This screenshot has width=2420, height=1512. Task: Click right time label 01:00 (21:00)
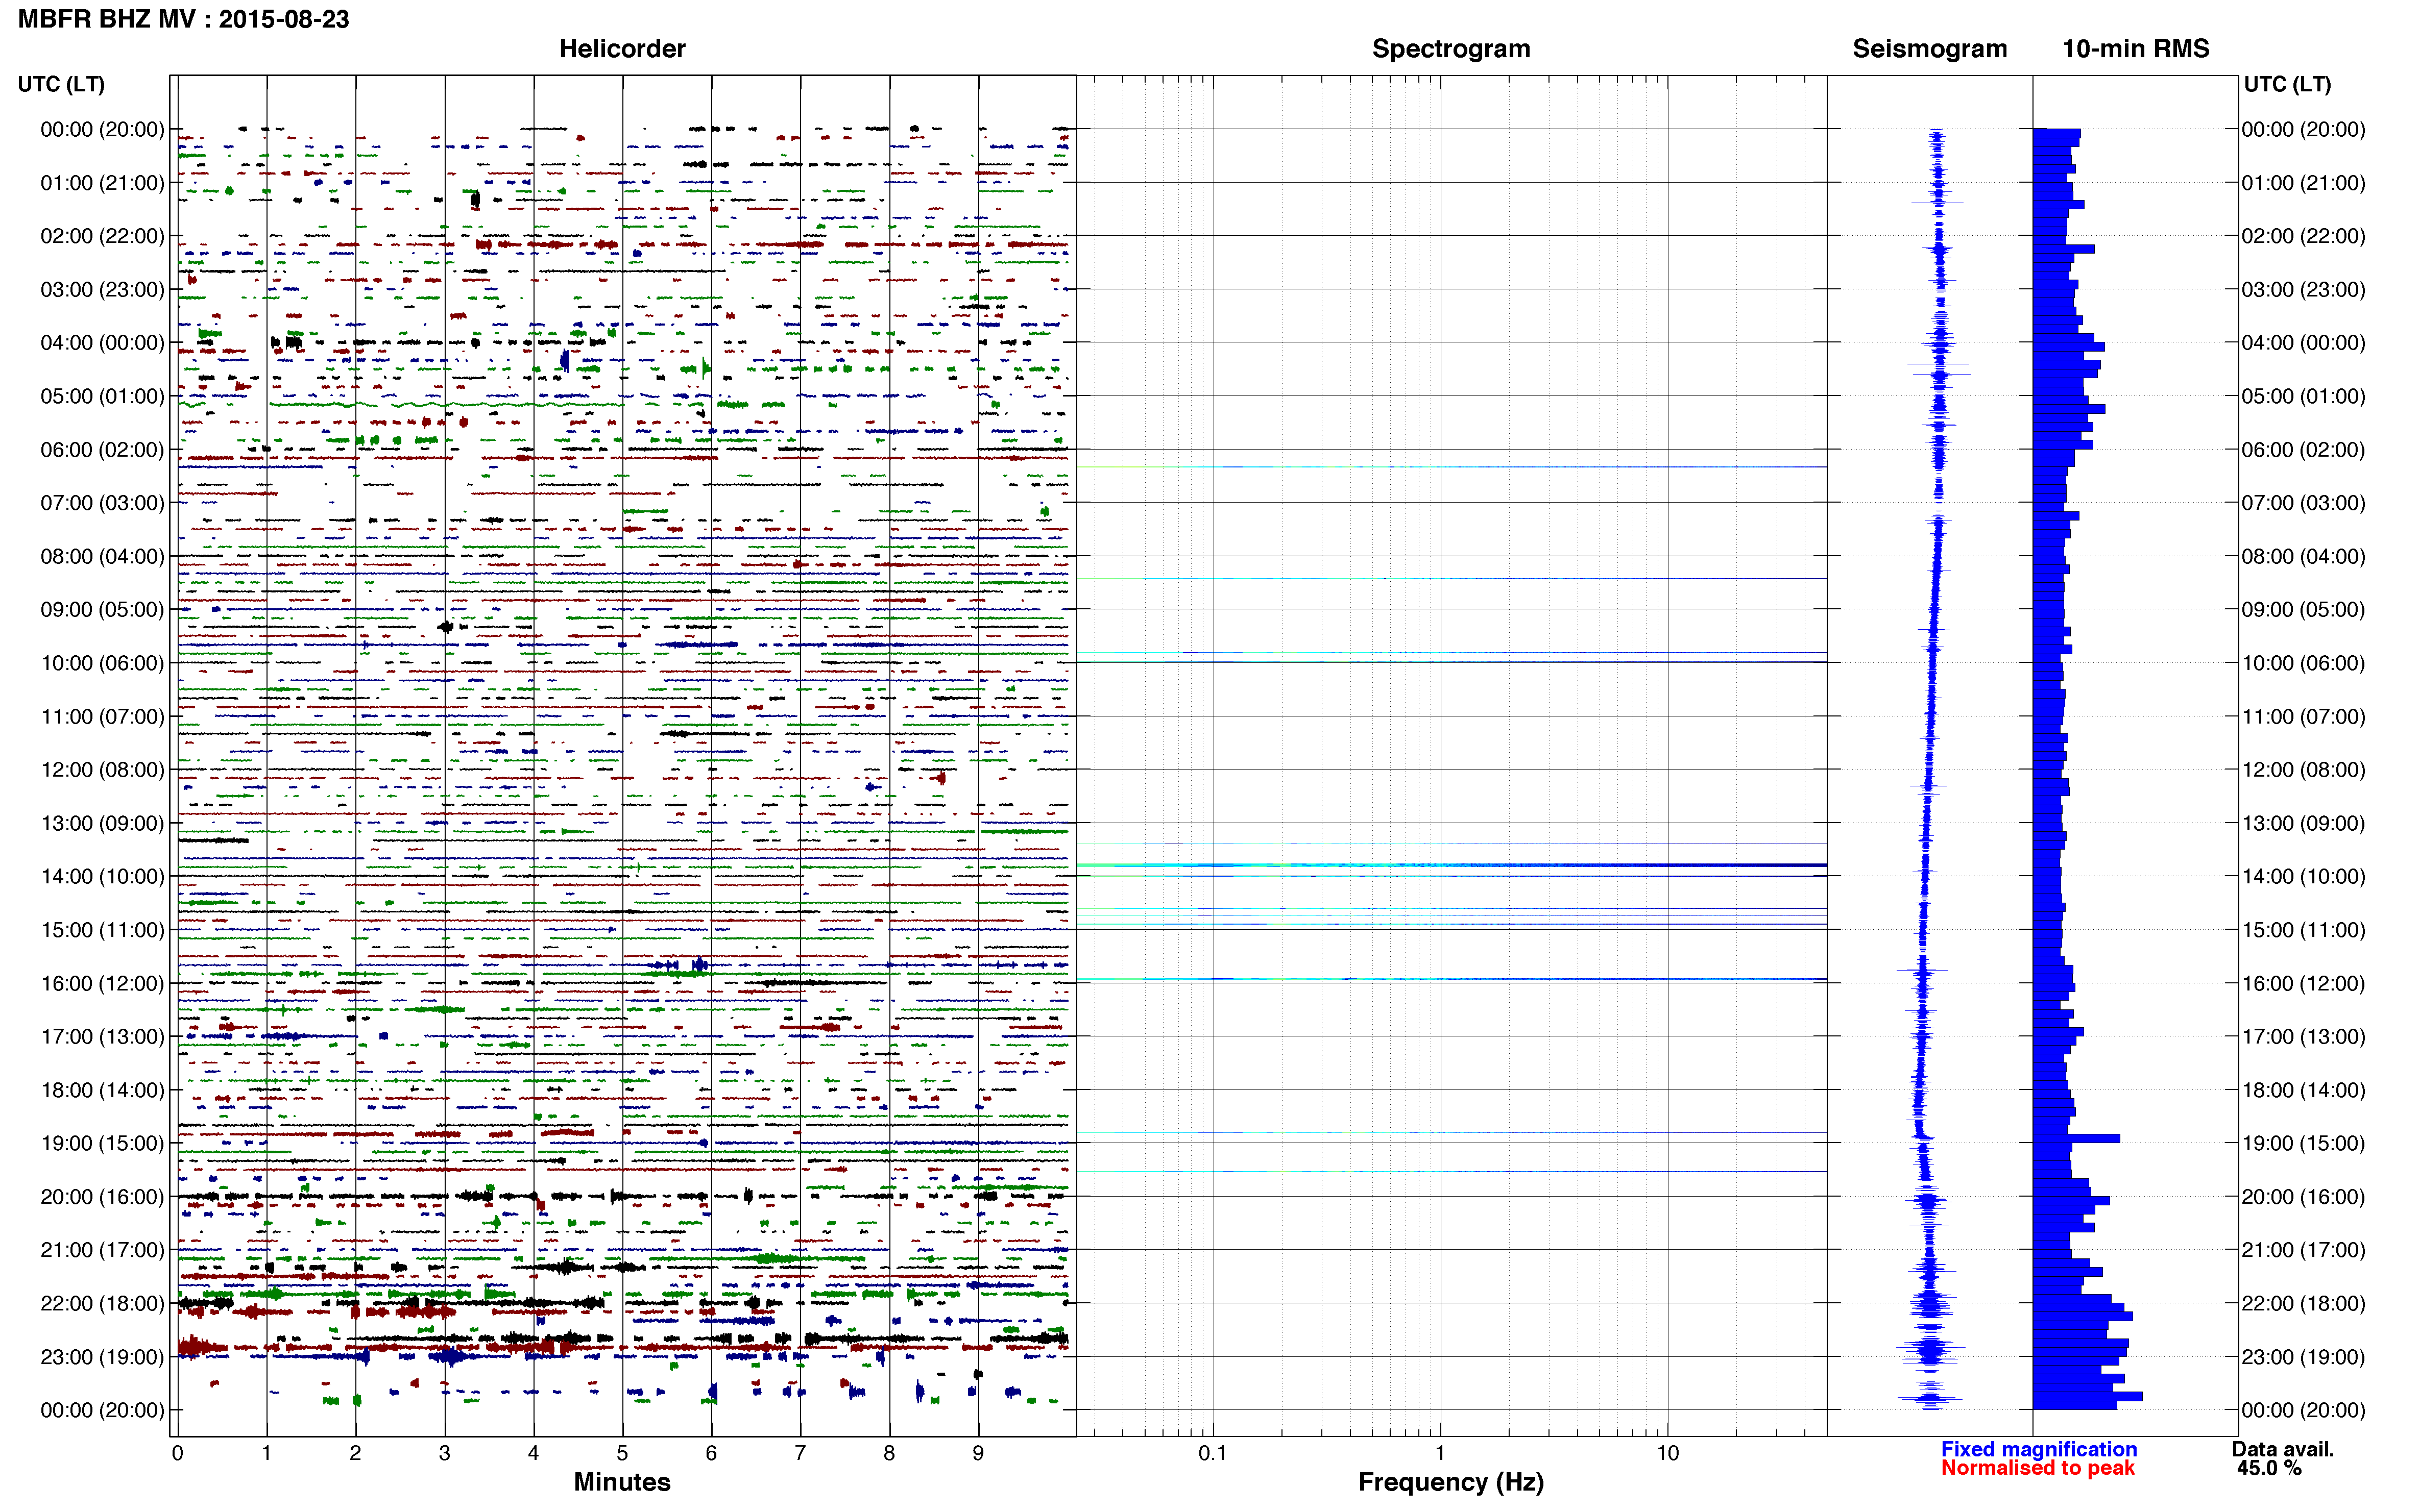[x=2303, y=183]
